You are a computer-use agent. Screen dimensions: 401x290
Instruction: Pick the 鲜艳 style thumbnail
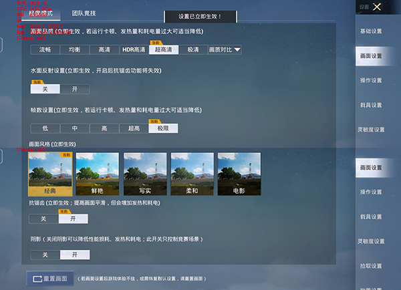click(98, 174)
